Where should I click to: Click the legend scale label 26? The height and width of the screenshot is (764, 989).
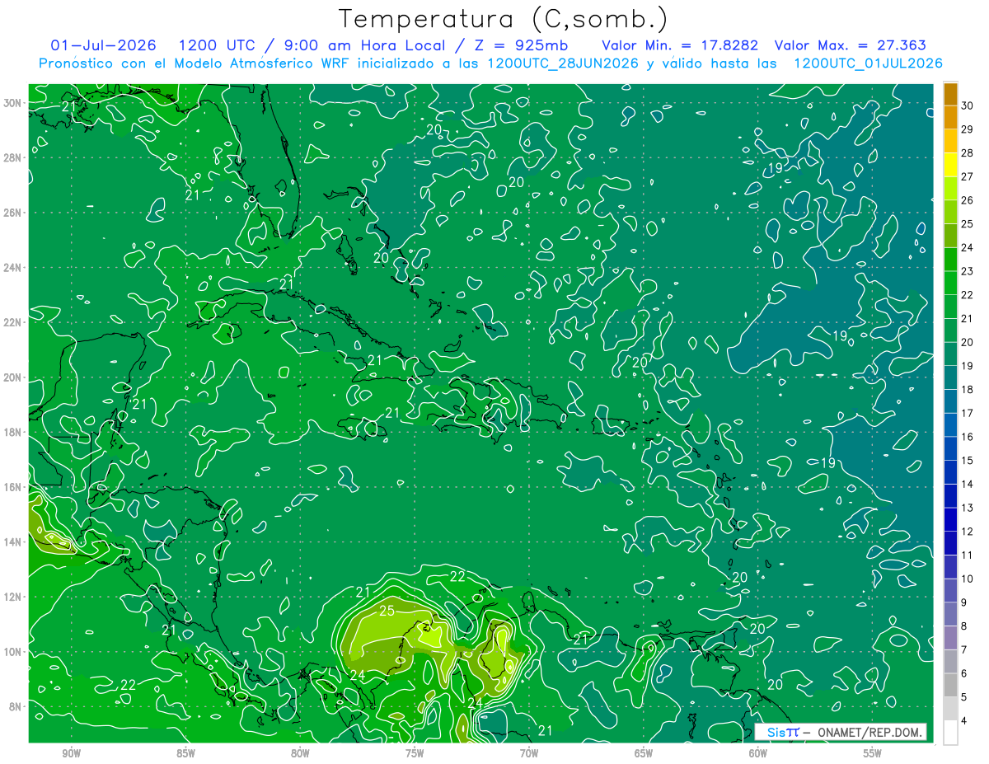point(968,200)
